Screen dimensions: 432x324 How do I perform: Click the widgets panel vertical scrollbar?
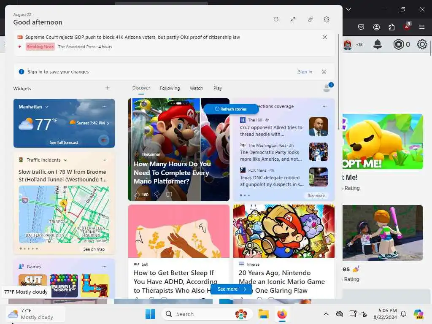click(339, 83)
